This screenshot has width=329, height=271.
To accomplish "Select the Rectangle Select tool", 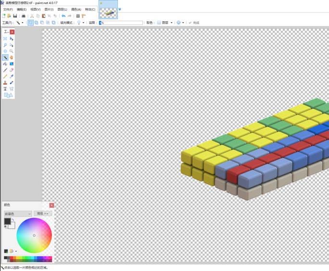I will [5, 39].
